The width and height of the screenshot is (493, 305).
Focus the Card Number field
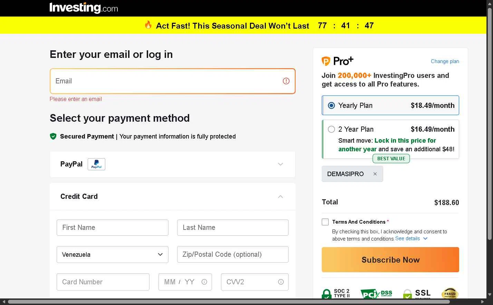(103, 282)
